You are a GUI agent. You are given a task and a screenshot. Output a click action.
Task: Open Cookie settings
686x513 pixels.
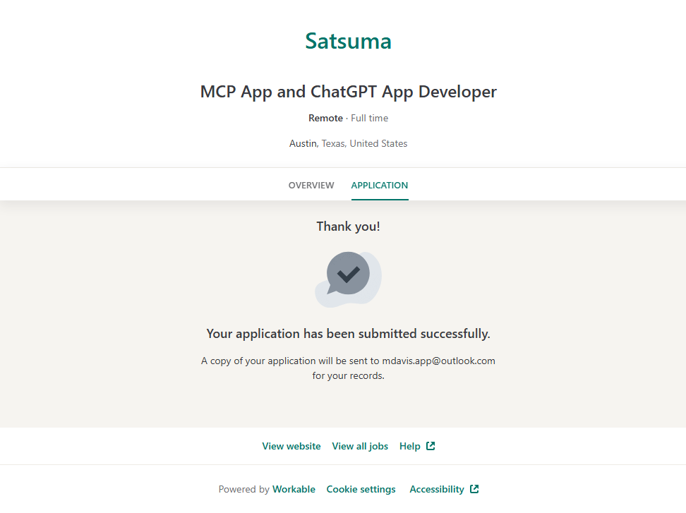[361, 490]
